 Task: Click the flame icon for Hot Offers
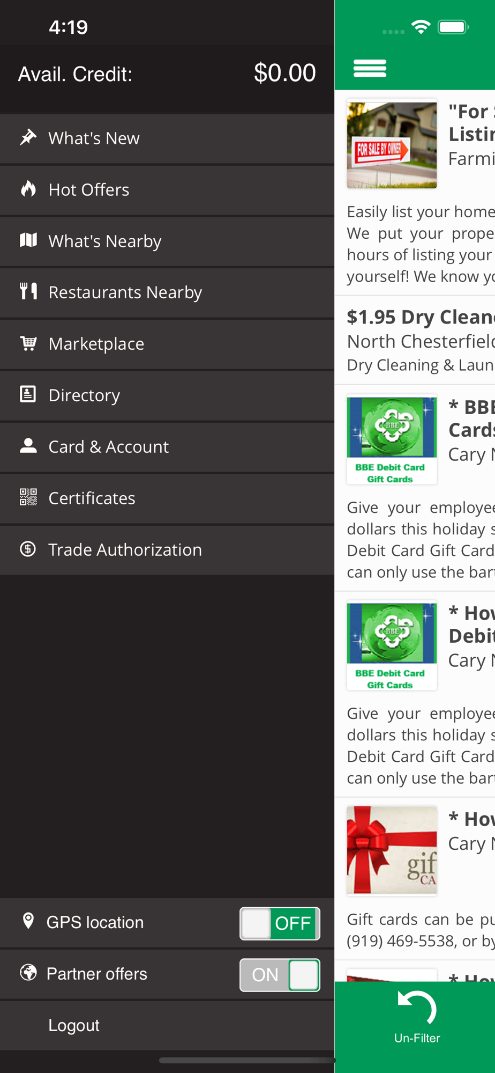pos(28,189)
